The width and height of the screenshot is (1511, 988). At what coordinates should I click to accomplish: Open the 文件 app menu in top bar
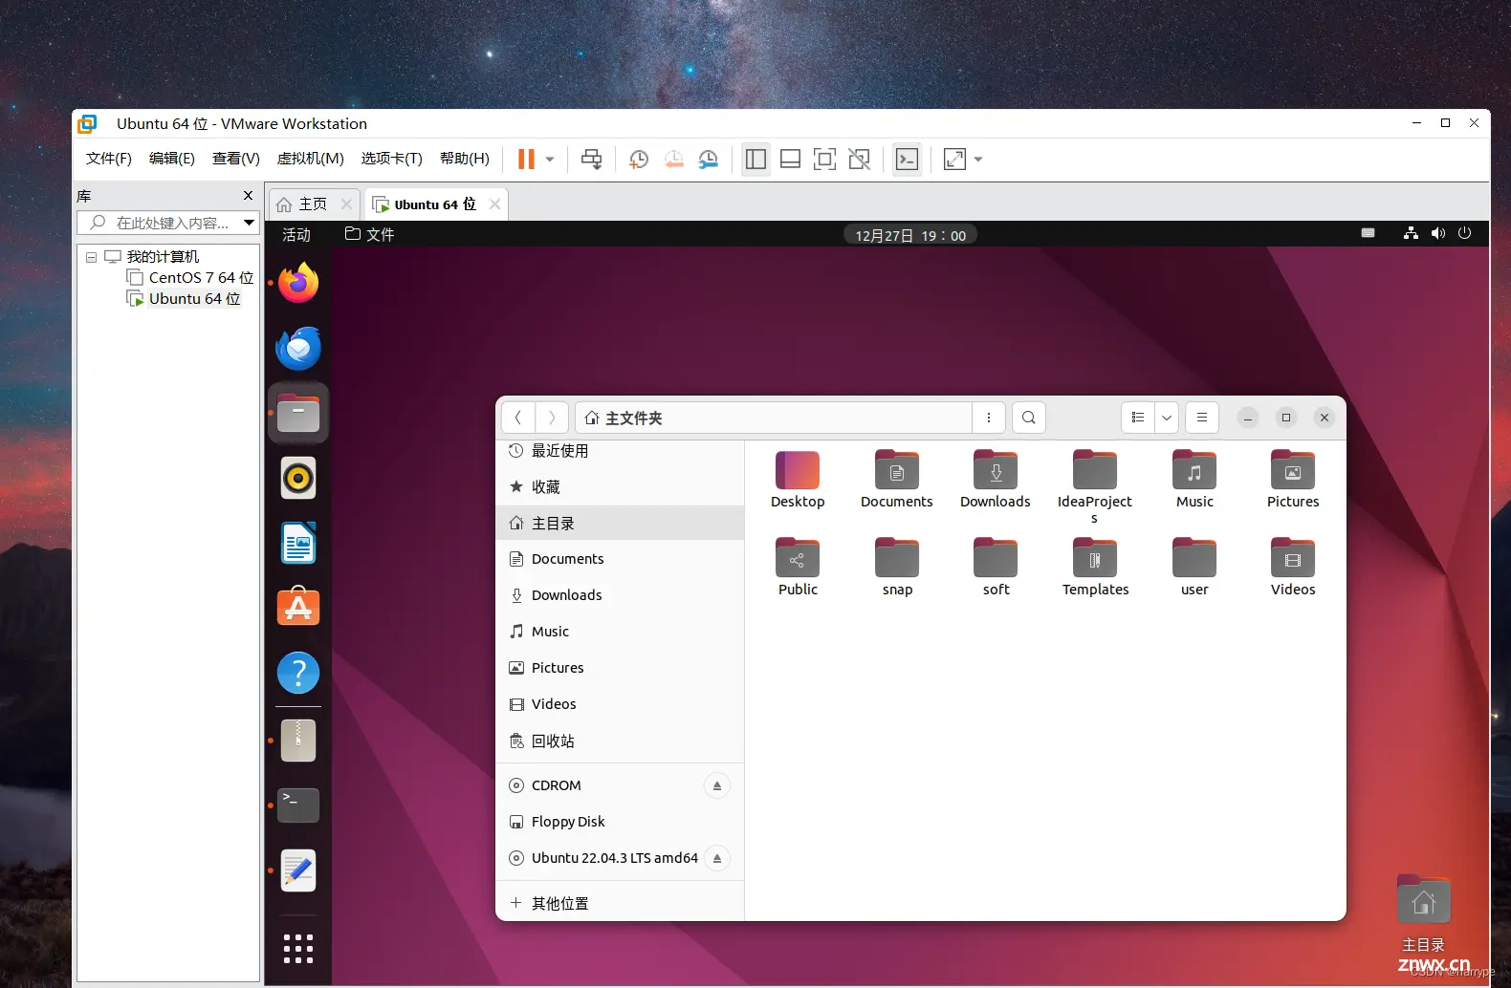coord(369,235)
